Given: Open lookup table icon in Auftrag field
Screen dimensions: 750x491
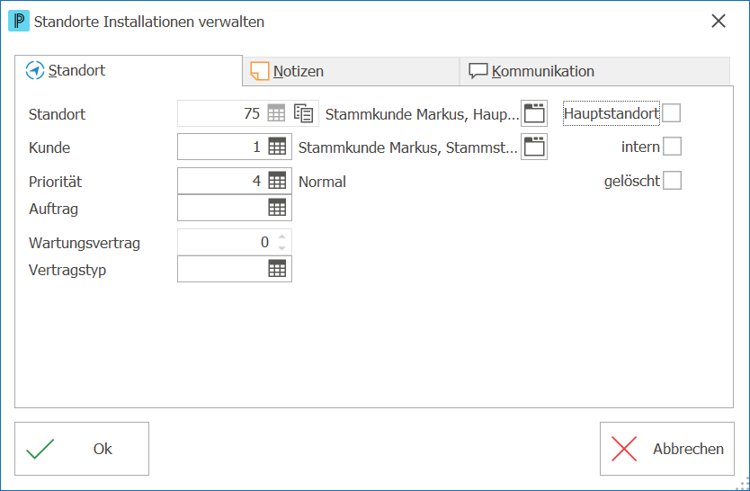Looking at the screenshot, I should click(277, 208).
